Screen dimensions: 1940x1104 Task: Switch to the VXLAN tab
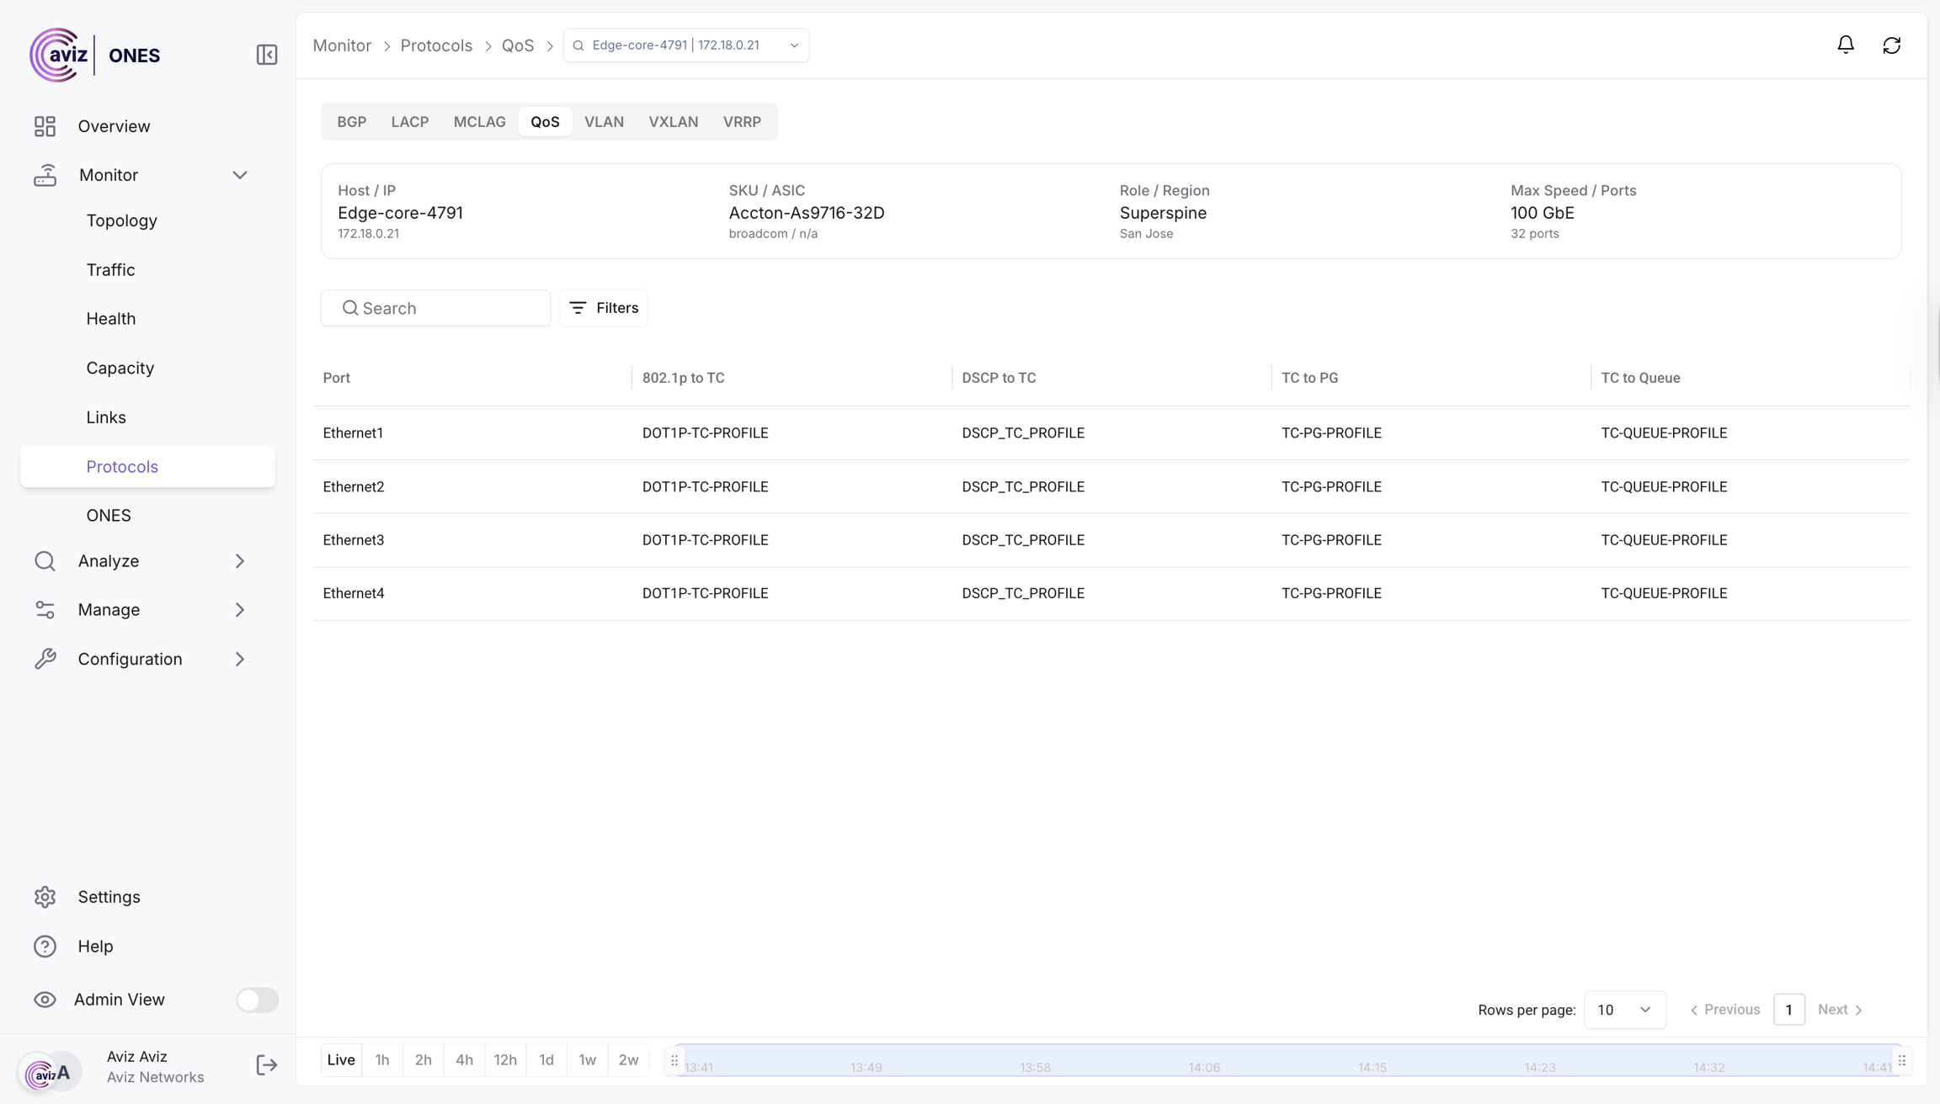tap(673, 122)
